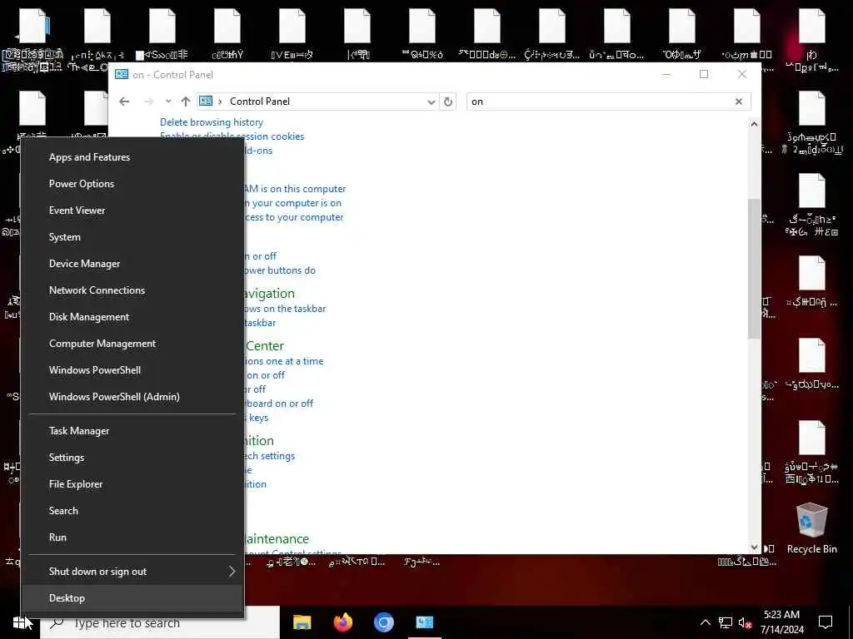
Task: Go forward in Control Panel
Action: pos(148,102)
